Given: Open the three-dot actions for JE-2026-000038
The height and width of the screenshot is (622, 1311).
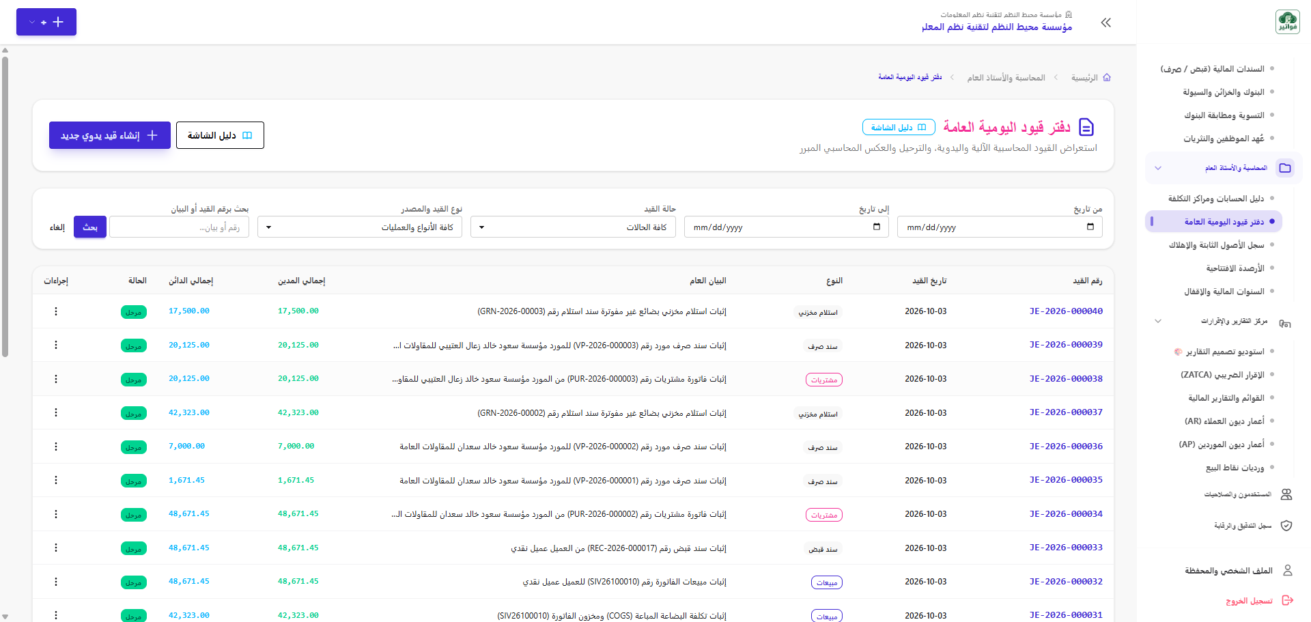Looking at the screenshot, I should (x=56, y=379).
